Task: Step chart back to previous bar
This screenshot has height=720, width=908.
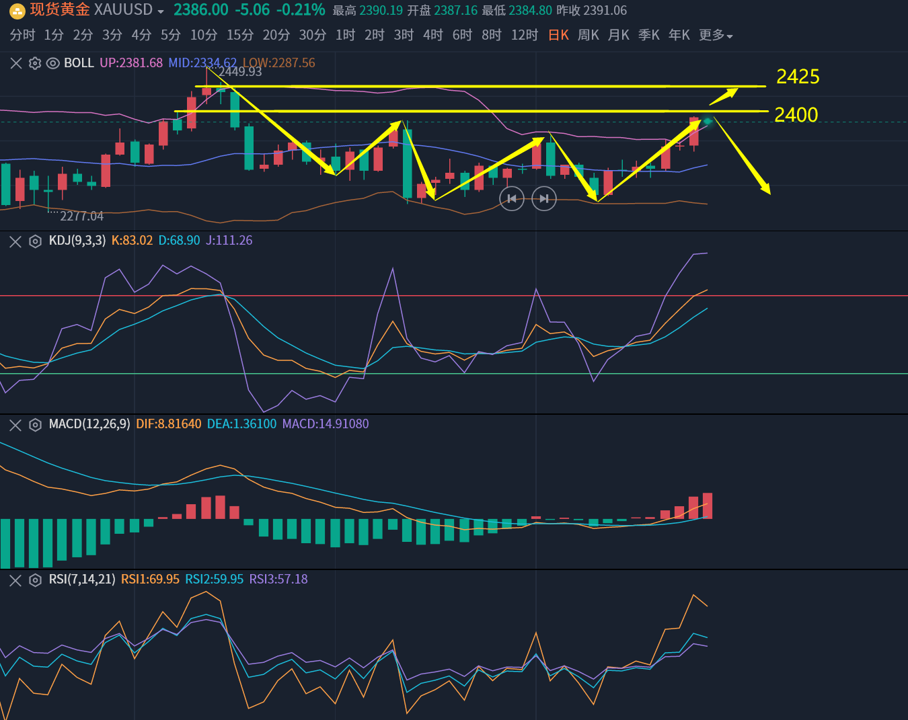Action: coord(512,198)
